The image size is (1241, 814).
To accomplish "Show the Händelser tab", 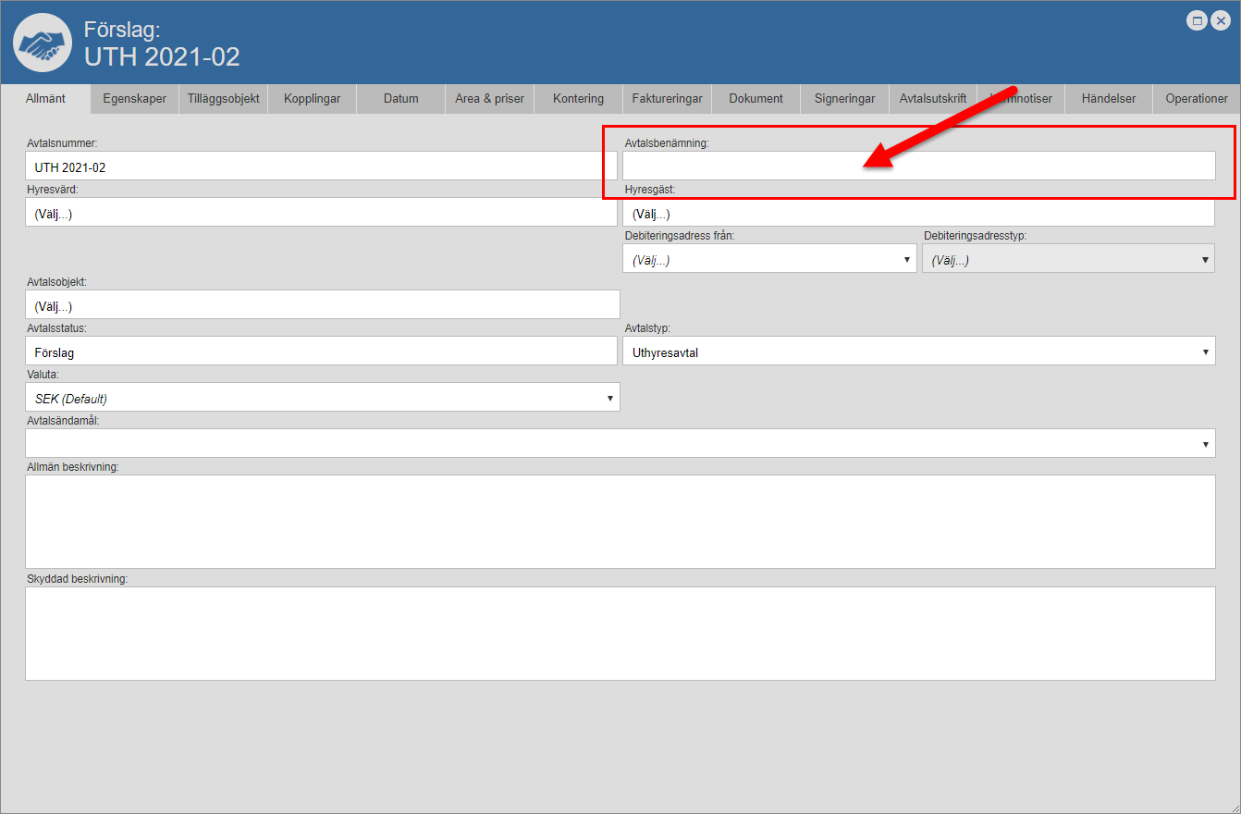I will tap(1109, 99).
